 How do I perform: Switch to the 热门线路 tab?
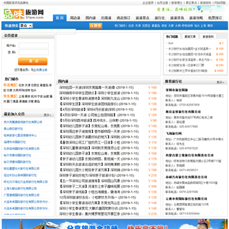(x=172, y=36)
